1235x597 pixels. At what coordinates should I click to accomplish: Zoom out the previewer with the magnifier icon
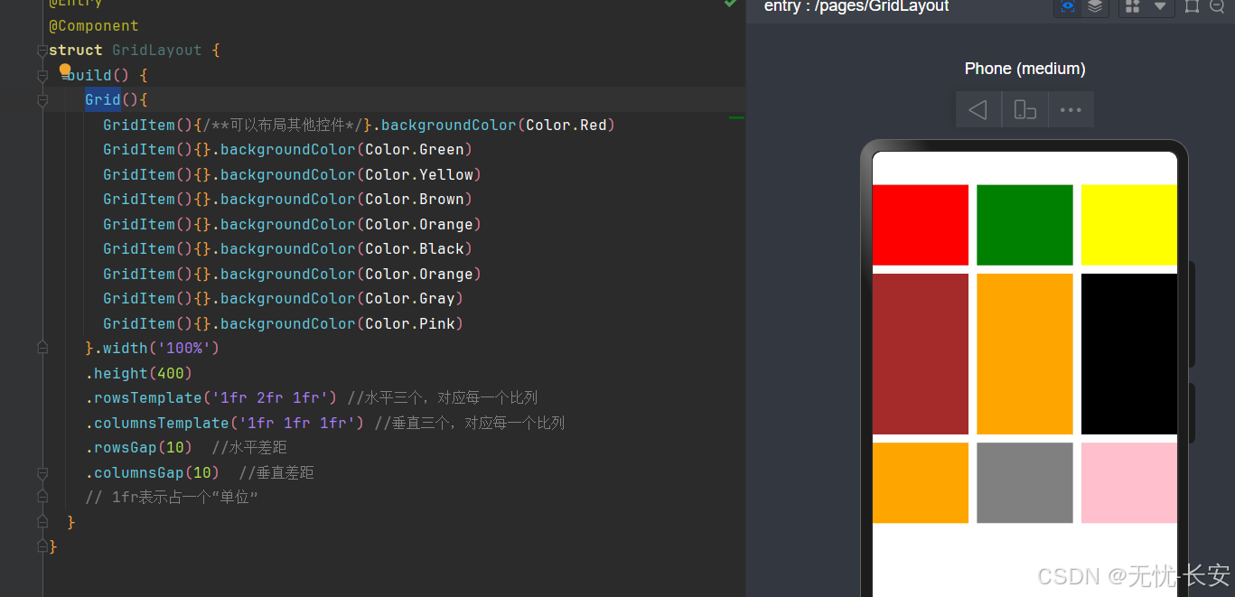(x=1217, y=6)
